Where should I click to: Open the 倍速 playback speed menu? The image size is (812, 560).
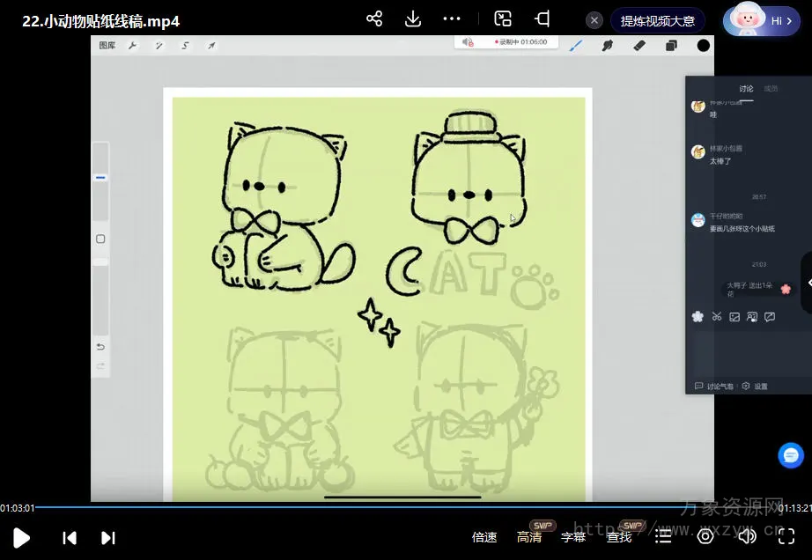[484, 537]
